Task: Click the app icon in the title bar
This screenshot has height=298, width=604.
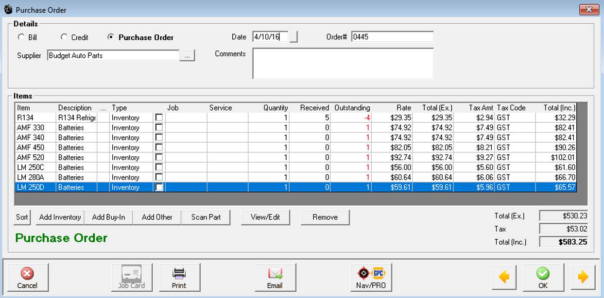Action: tap(8, 10)
